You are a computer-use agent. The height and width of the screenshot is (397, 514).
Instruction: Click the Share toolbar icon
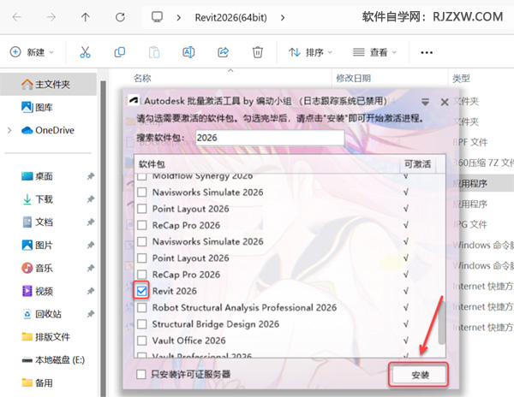click(224, 52)
